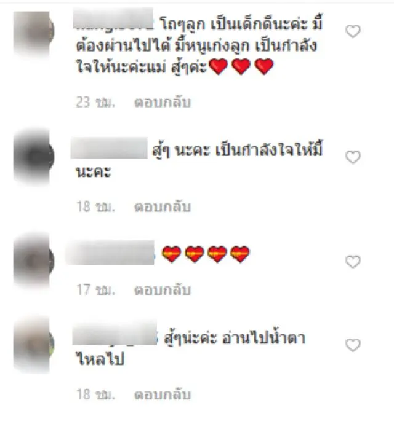Open profile picture of the โถๆลูก commenter
The image size is (394, 427).
(34, 33)
